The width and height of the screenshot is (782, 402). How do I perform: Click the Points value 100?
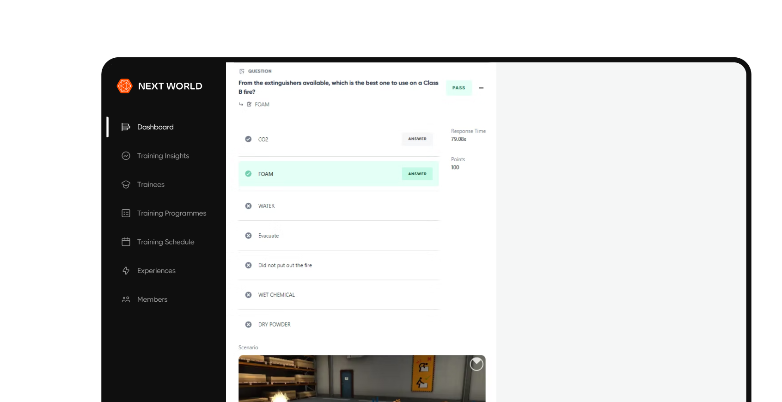(455, 167)
